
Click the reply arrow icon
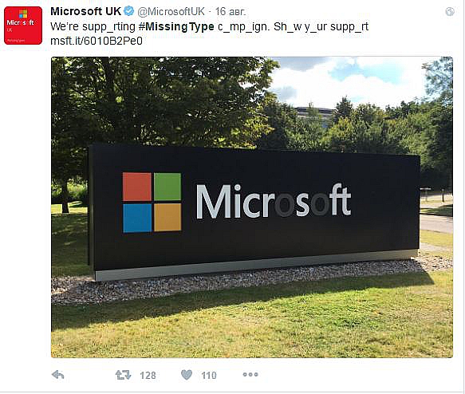pos(58,375)
